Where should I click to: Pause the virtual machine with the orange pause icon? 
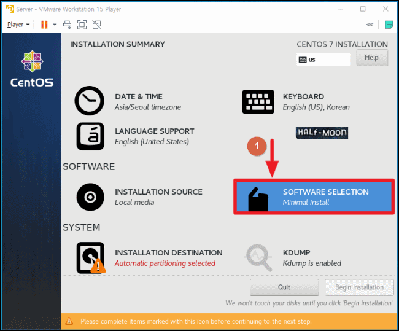pyautogui.click(x=44, y=25)
